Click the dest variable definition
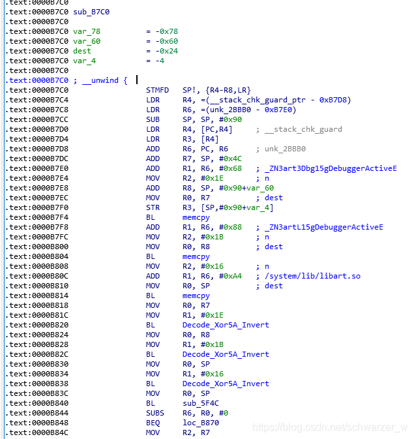Viewport: 414px width, 439px height. [82, 52]
